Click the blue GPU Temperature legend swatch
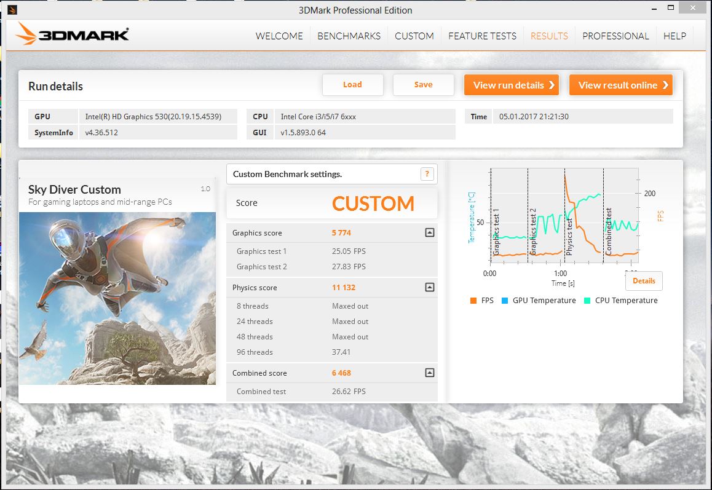712x490 pixels. click(x=504, y=300)
